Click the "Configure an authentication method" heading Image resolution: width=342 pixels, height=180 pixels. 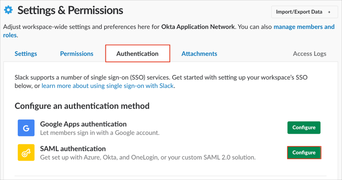point(82,106)
